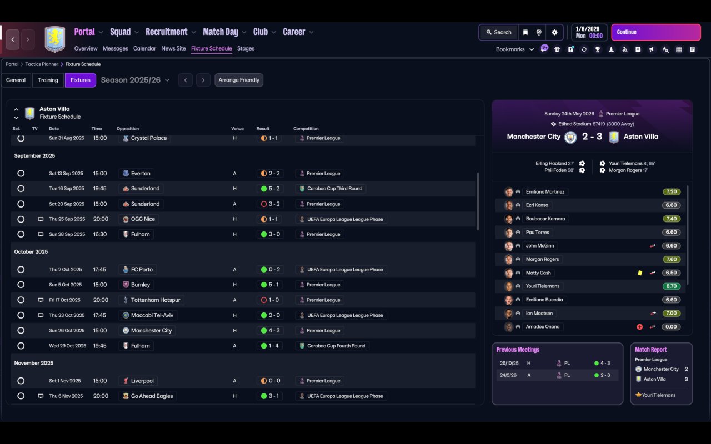Click the Aston Villa badge in match header

coord(613,137)
